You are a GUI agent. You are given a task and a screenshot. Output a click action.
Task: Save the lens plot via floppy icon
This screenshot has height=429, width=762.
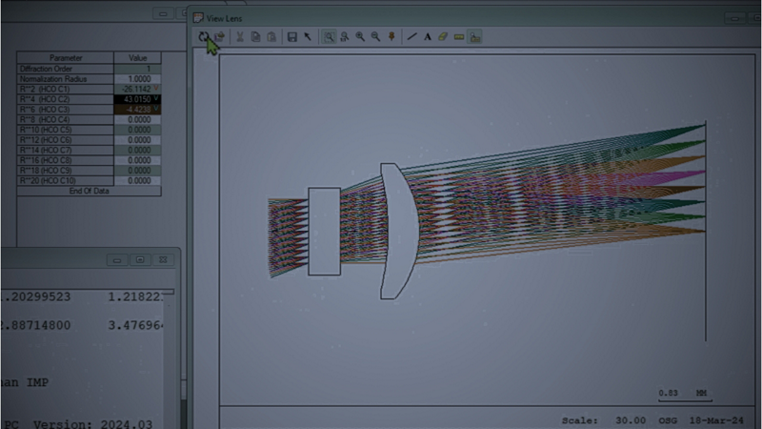point(292,37)
